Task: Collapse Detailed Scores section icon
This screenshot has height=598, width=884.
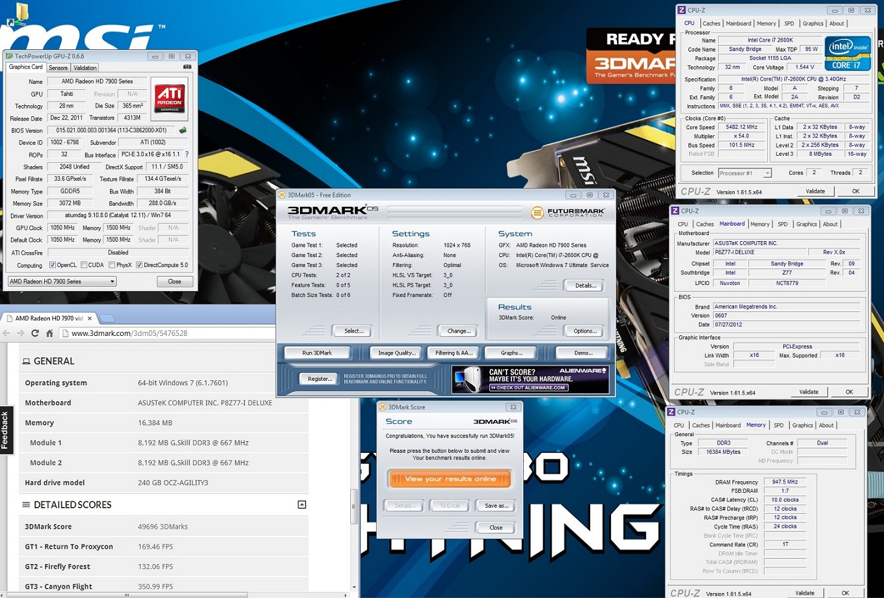Action: tap(302, 504)
